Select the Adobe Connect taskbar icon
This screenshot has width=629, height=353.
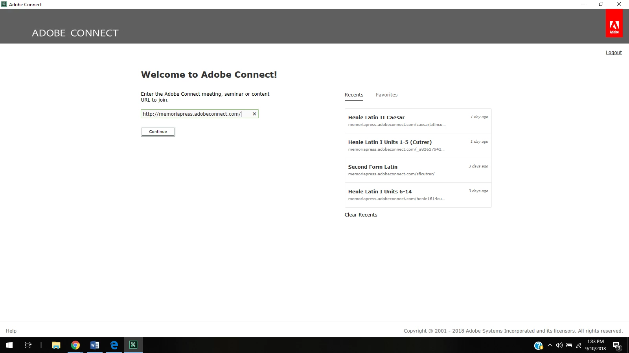pos(133,345)
